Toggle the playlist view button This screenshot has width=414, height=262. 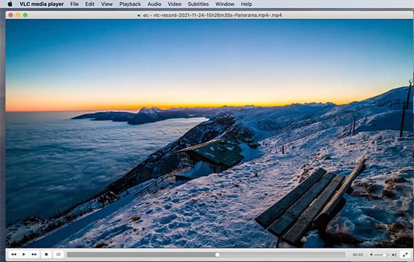[x=59, y=254]
